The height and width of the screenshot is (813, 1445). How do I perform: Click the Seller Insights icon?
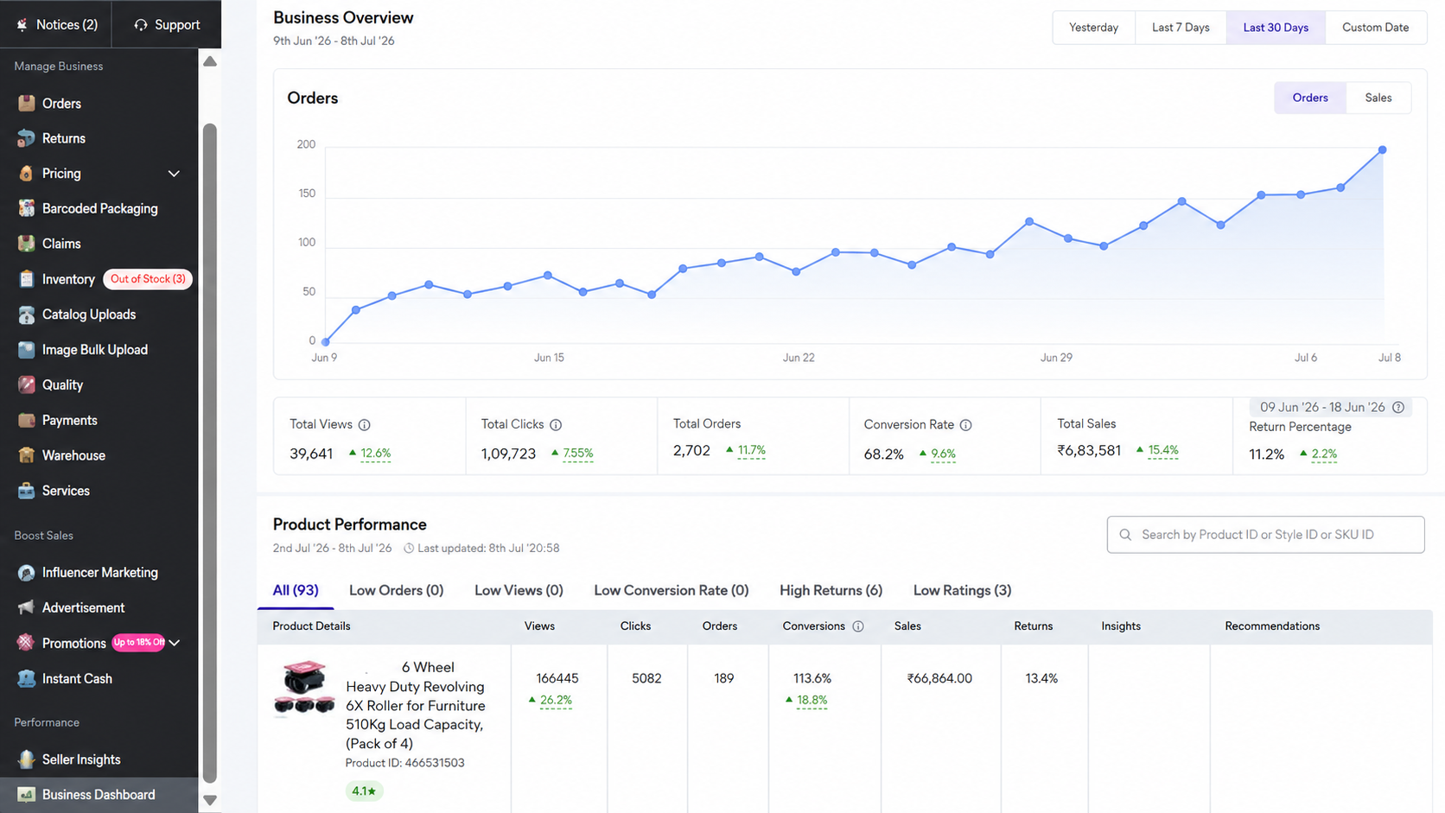[26, 759]
